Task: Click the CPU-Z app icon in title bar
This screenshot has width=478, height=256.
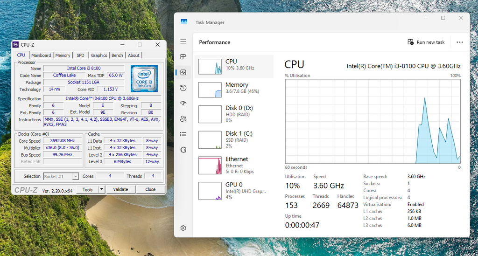Action: pyautogui.click(x=15, y=45)
